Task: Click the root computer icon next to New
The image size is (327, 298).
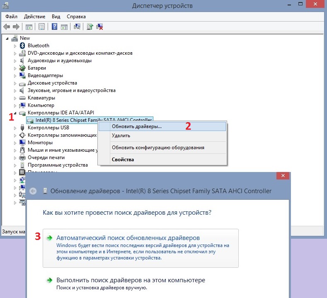Action: tap(15, 38)
